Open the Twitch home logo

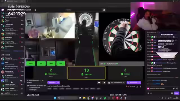coord(3,10)
